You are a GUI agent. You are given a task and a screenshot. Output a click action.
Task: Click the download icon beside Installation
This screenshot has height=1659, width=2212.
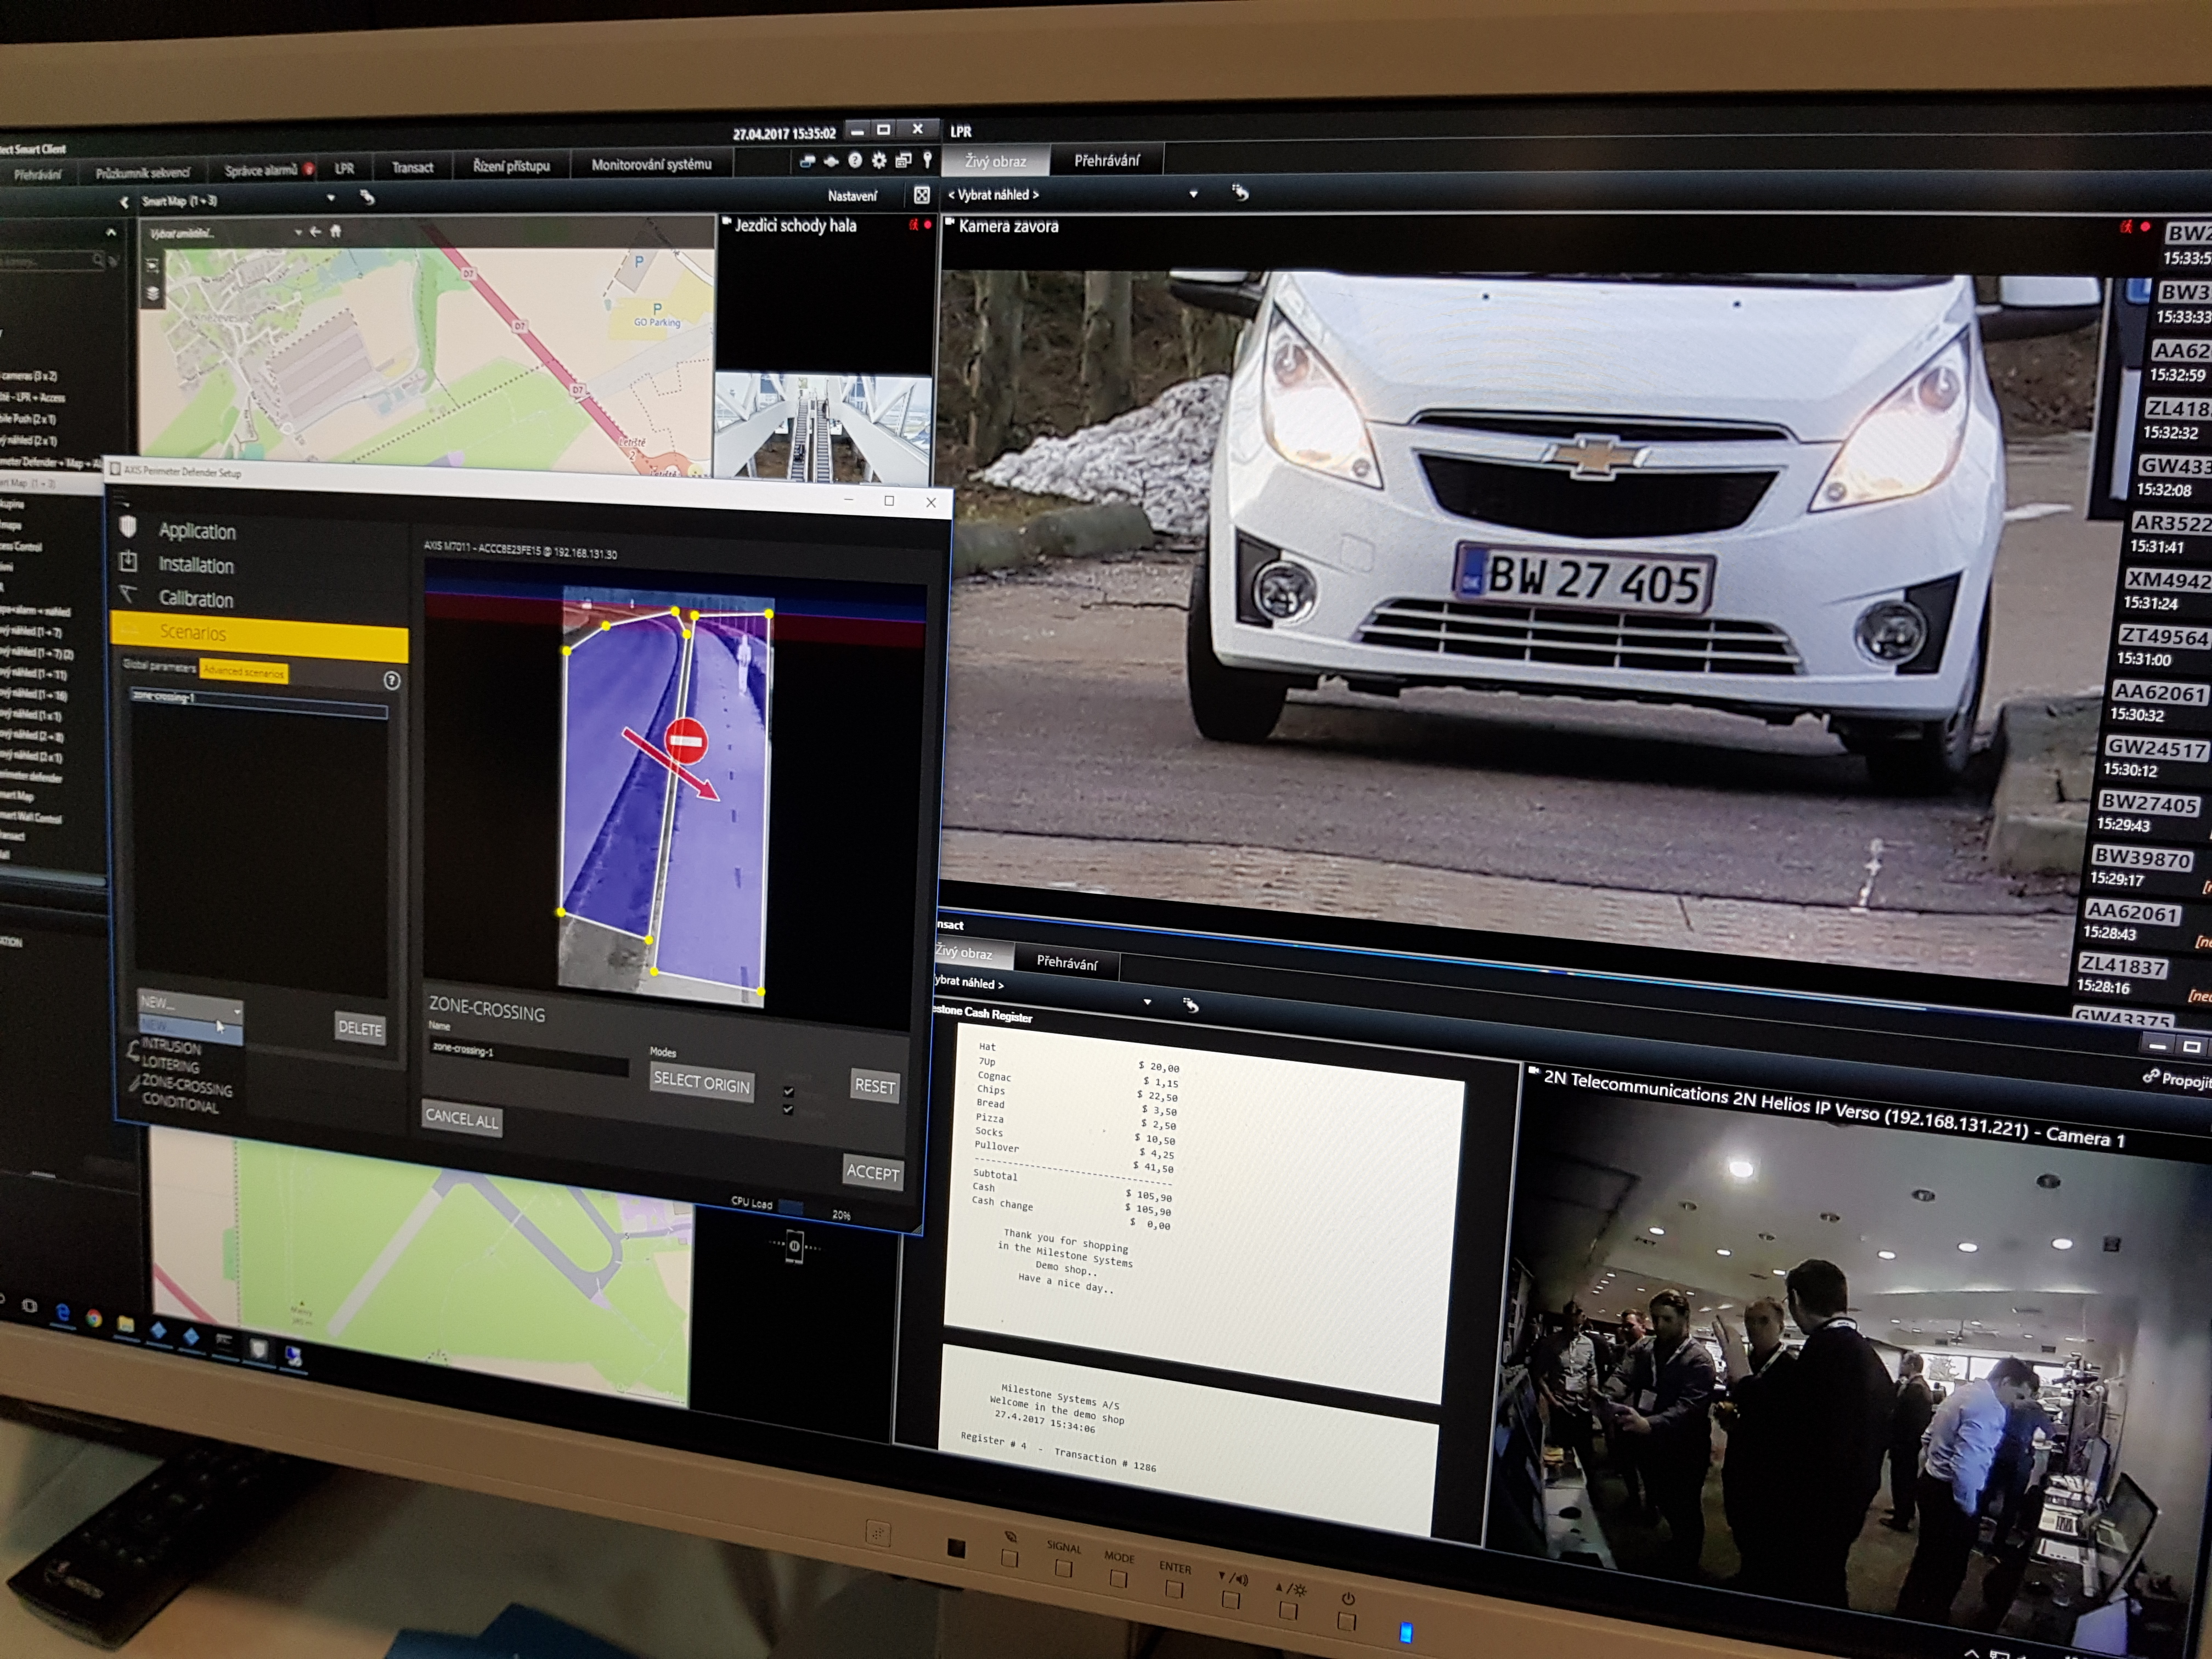point(128,561)
